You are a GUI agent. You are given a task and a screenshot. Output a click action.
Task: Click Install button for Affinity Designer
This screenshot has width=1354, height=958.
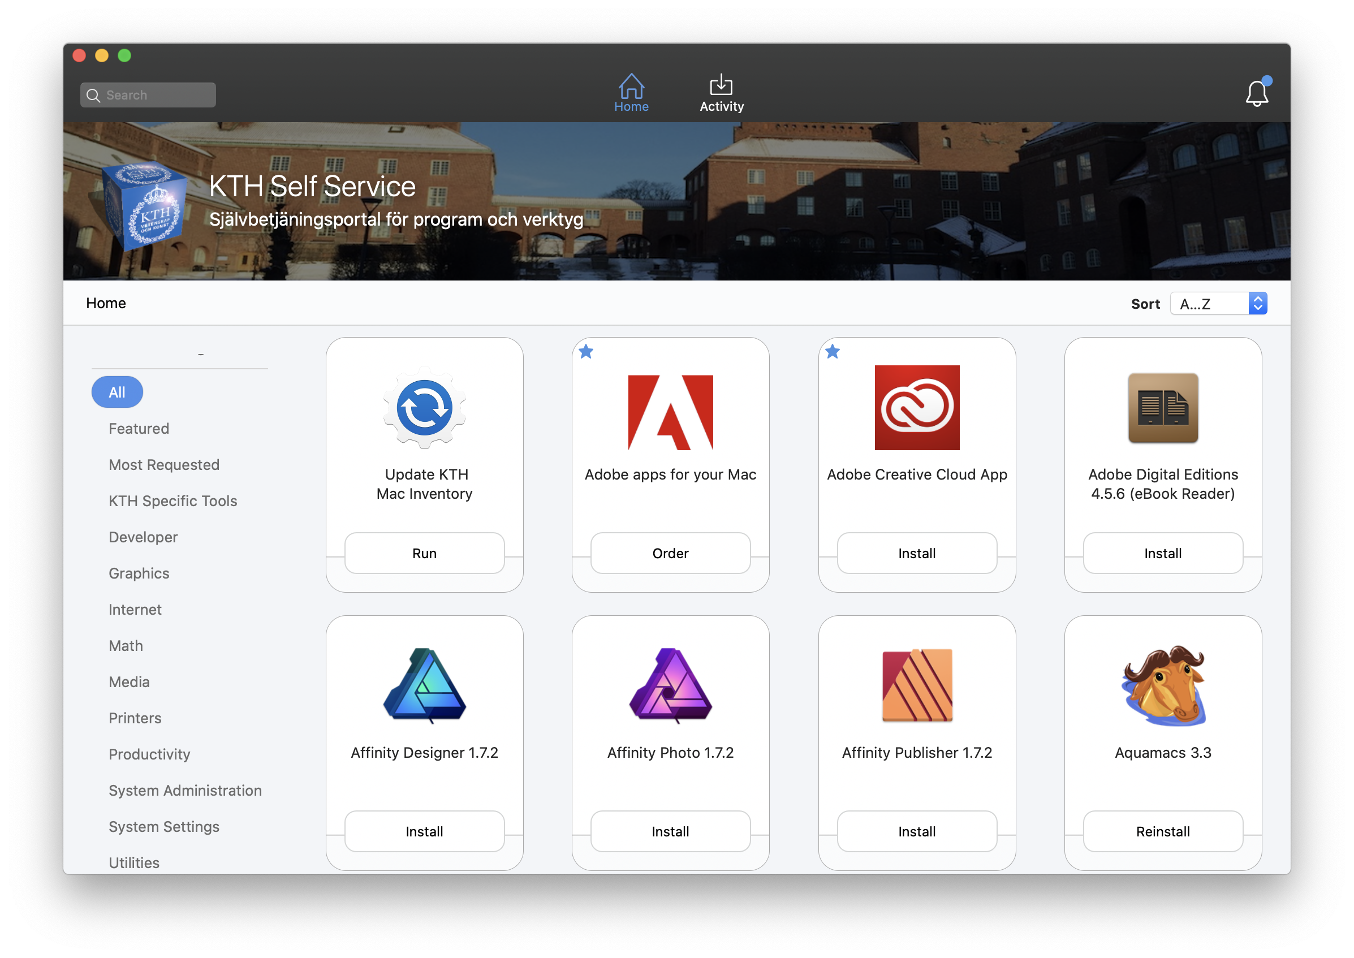coord(423,831)
